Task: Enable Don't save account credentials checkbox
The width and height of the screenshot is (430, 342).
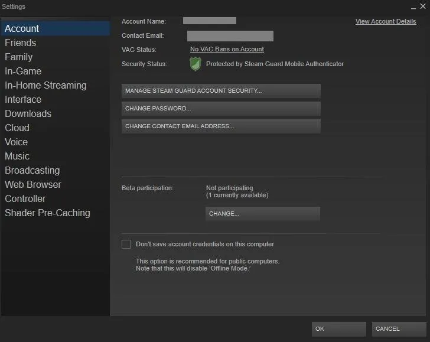Action: (x=126, y=244)
